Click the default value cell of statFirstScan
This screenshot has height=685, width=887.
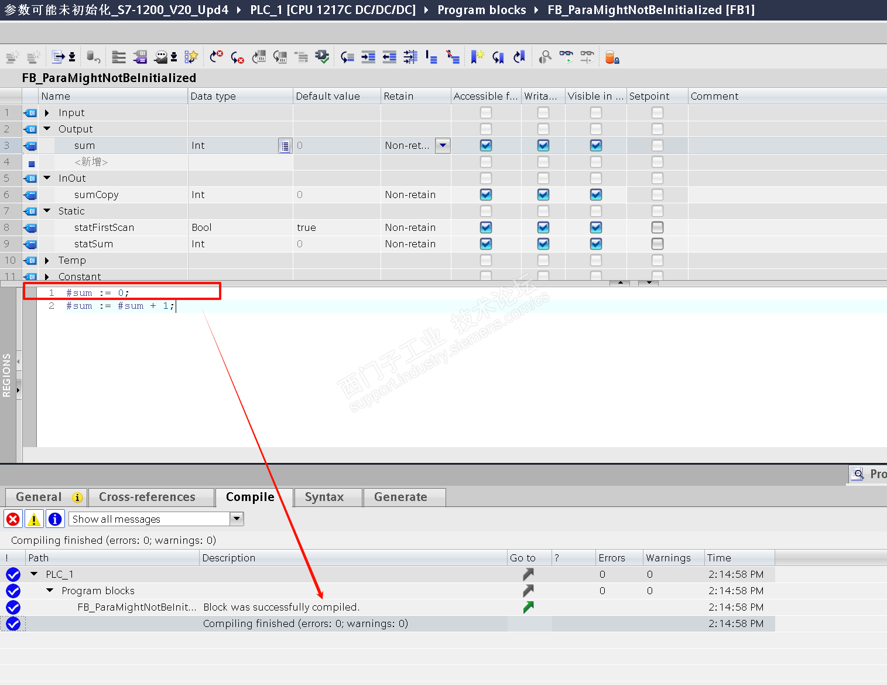click(x=337, y=227)
